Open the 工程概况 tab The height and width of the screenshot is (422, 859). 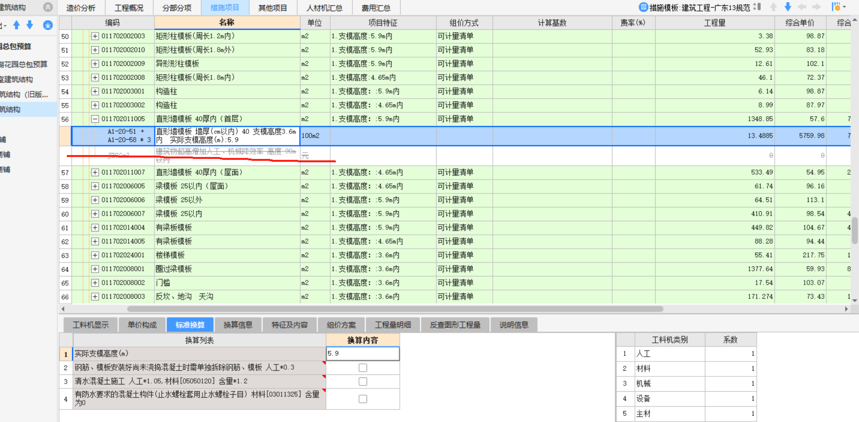pos(129,8)
